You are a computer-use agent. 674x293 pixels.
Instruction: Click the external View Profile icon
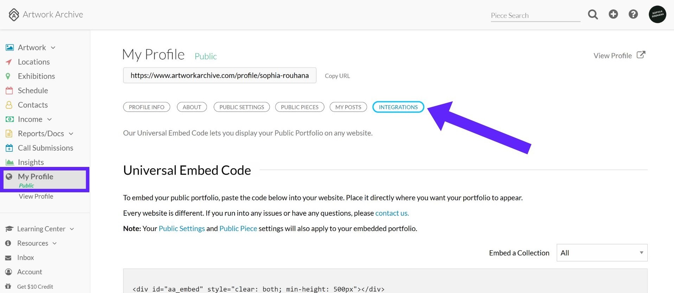pos(641,55)
